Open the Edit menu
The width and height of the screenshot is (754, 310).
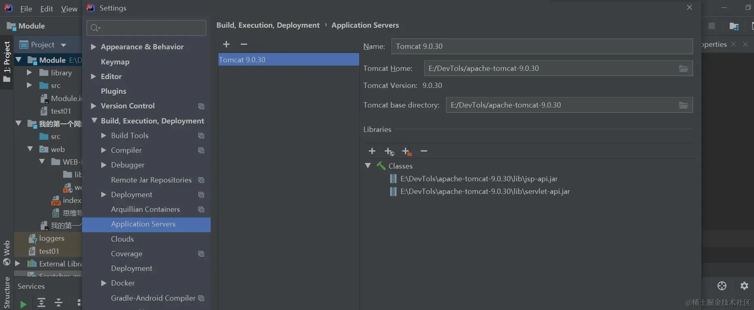[x=47, y=9]
